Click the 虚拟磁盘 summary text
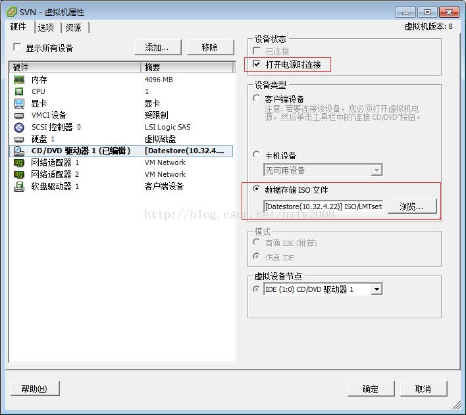Screen dimensions: 466x415 point(160,139)
